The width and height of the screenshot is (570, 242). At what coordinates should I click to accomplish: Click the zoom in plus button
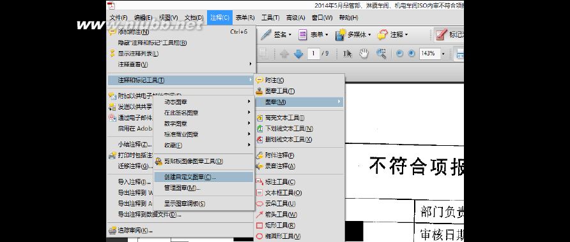click(411, 53)
